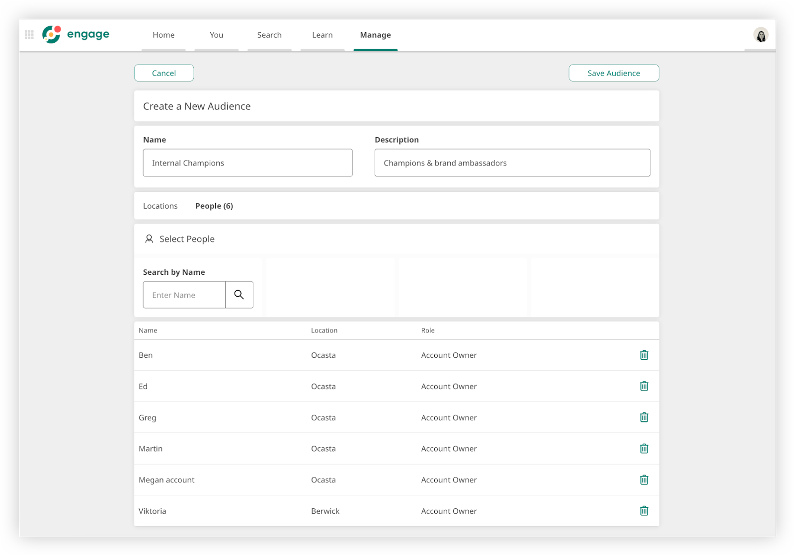Image resolution: width=795 pixels, height=556 pixels.
Task: Click the engage logo
Action: (x=76, y=34)
